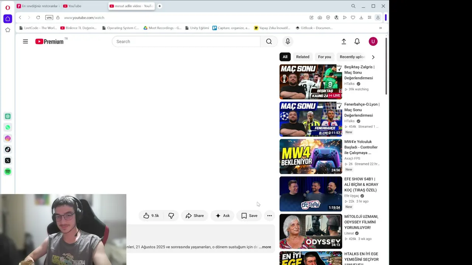Image resolution: width=472 pixels, height=265 pixels.
Task: Open 'MİTOLOJİ UZMANI, ODYSSEY FİLMİNİ YORUMLUYOR' title
Action: click(361, 222)
